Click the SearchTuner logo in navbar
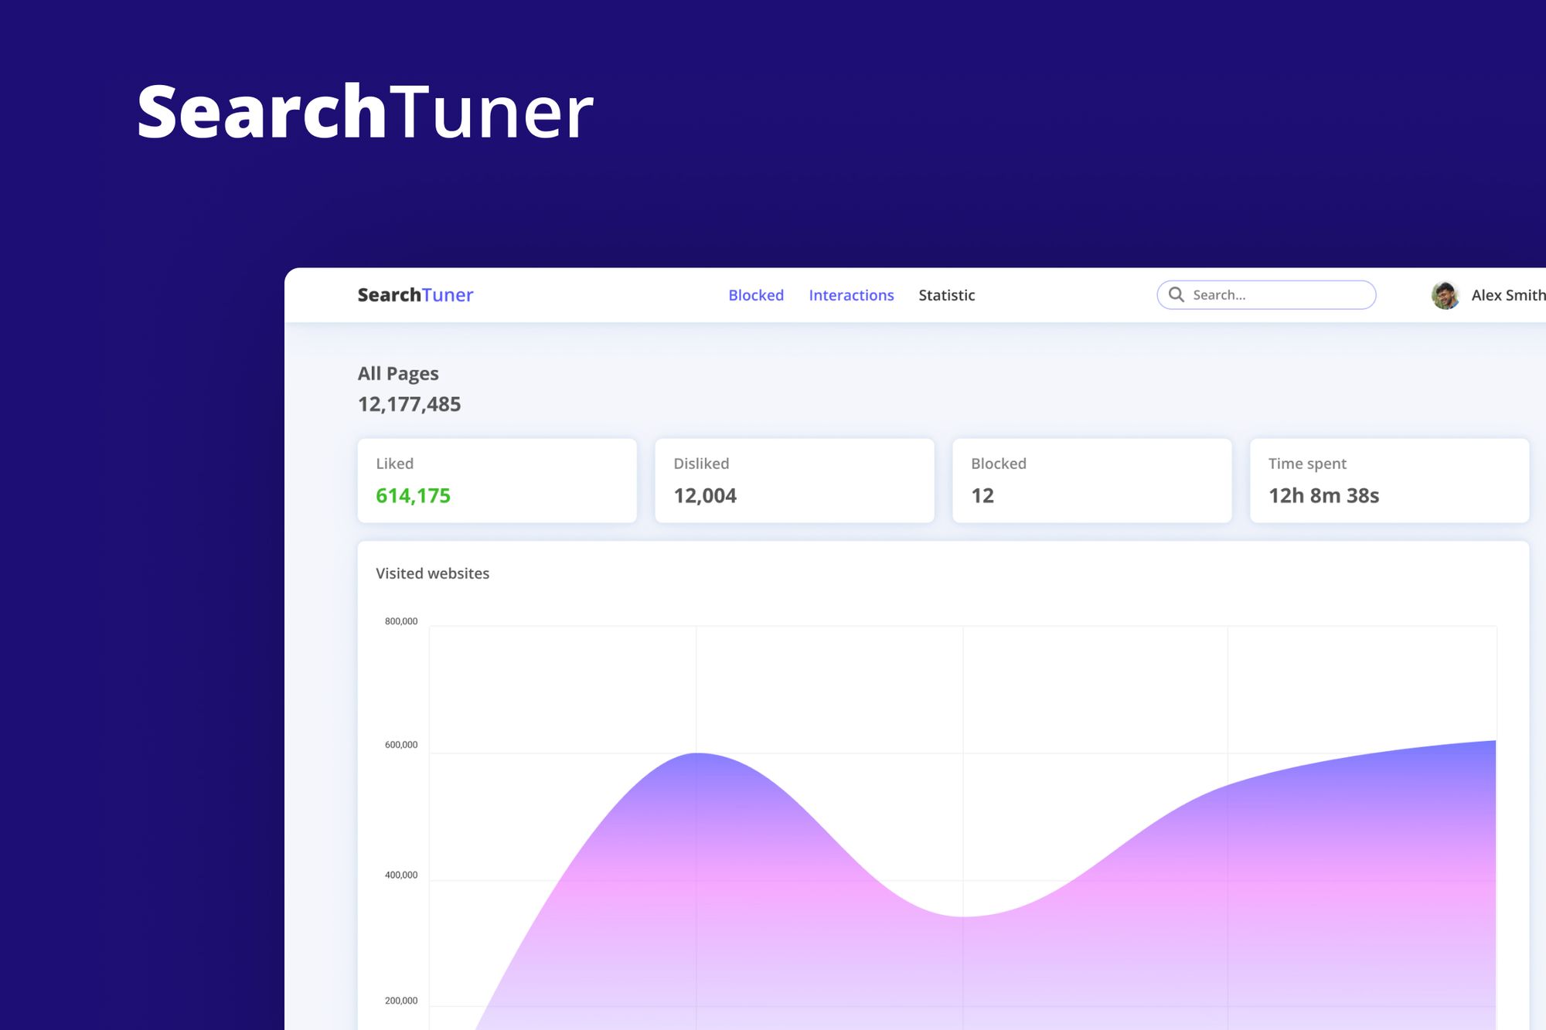 415,295
